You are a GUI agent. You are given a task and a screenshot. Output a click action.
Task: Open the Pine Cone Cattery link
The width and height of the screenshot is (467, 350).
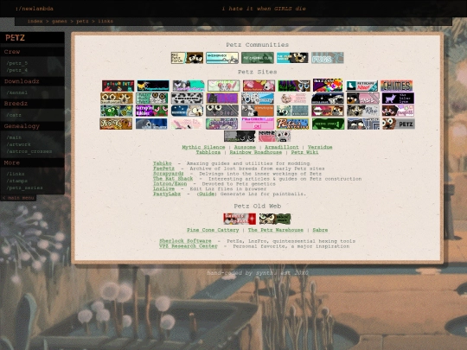(x=213, y=230)
